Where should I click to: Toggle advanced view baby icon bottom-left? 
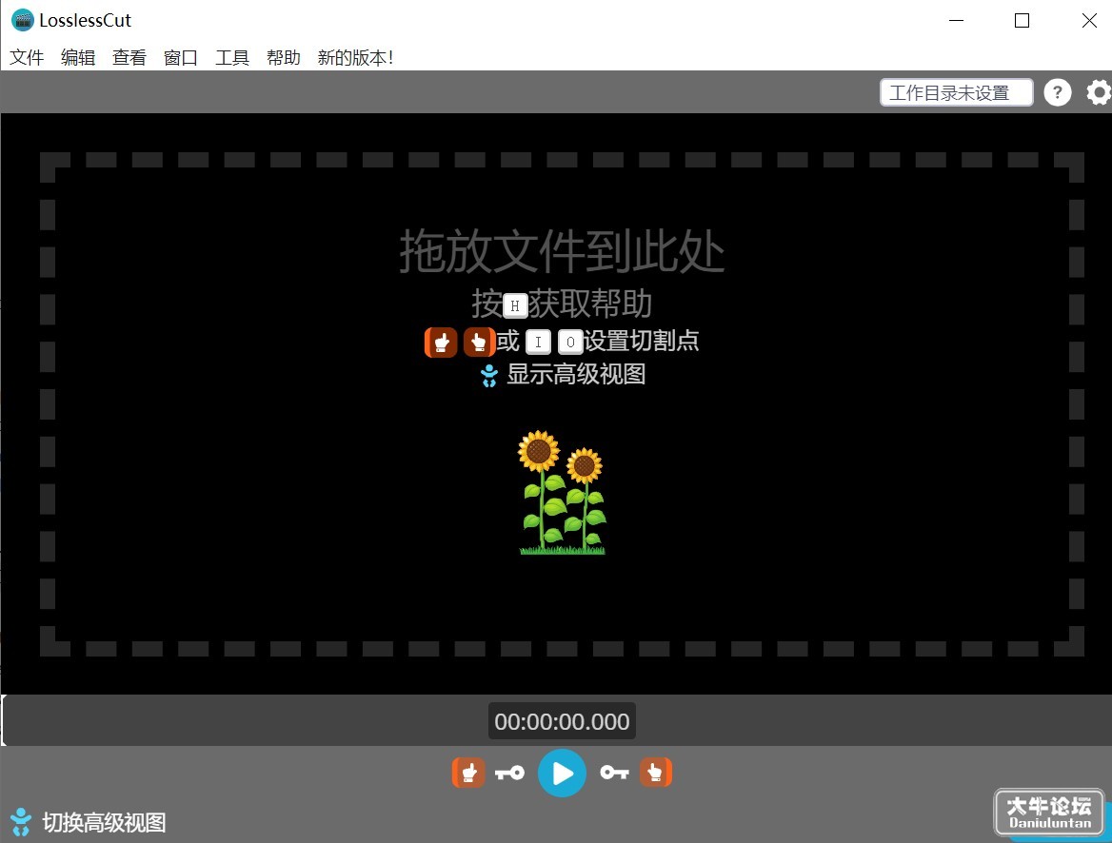pos(21,822)
